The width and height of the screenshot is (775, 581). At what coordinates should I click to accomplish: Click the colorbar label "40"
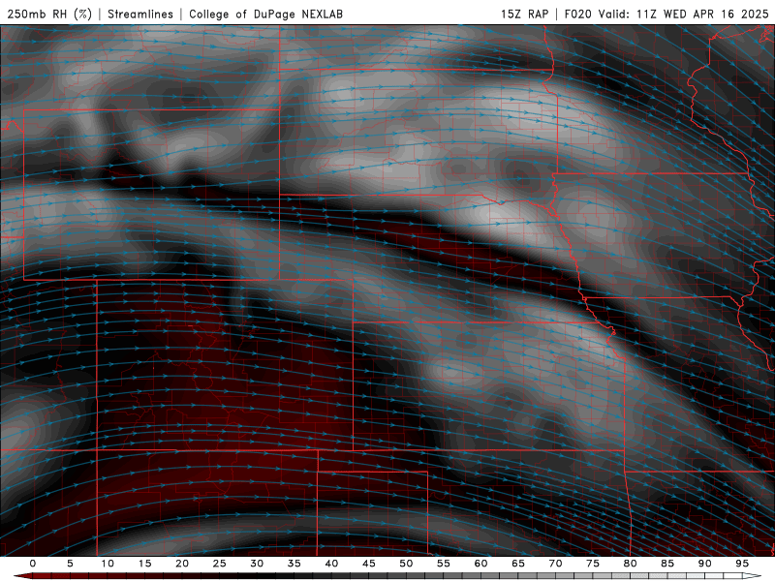(331, 564)
